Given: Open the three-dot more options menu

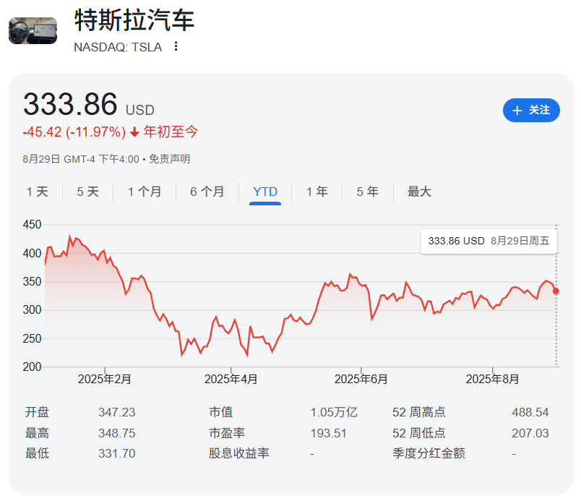Looking at the screenshot, I should [176, 47].
